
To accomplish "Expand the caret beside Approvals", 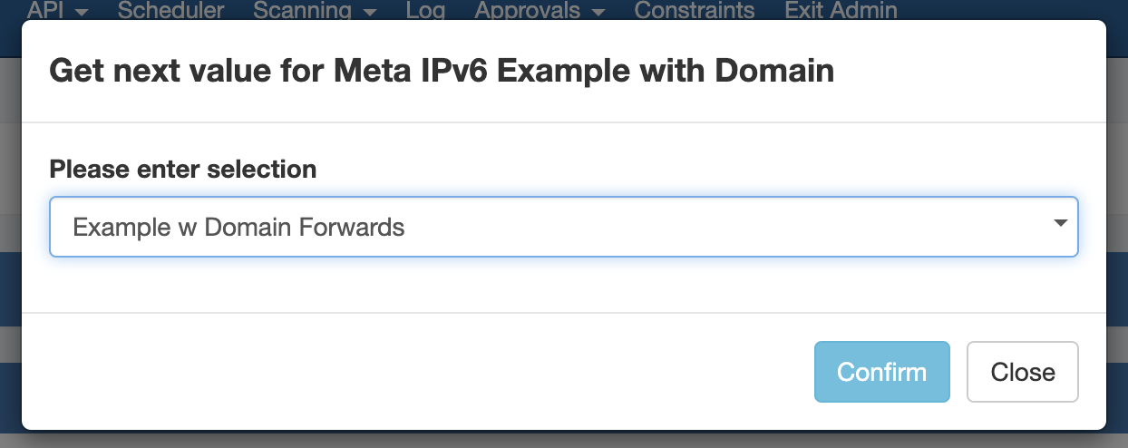I will [598, 12].
